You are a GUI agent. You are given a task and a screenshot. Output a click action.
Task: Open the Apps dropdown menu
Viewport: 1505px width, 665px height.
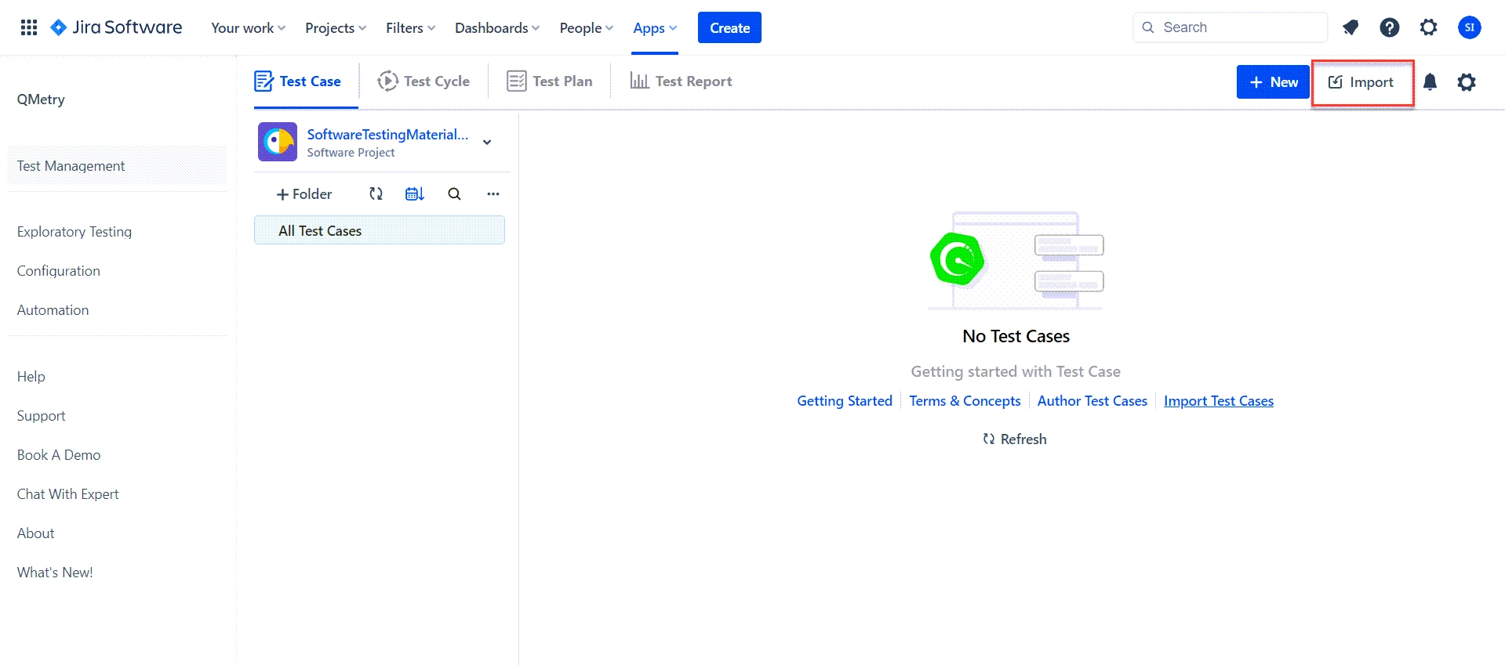(655, 27)
